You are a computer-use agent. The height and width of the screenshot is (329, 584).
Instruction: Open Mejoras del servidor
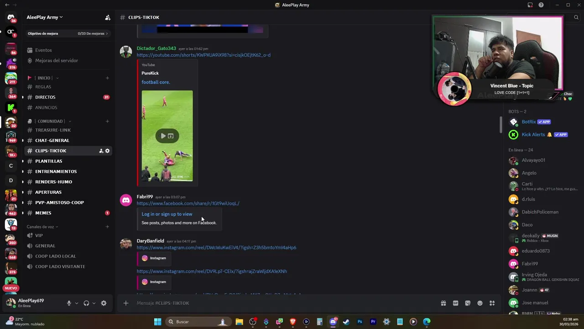pos(57,60)
